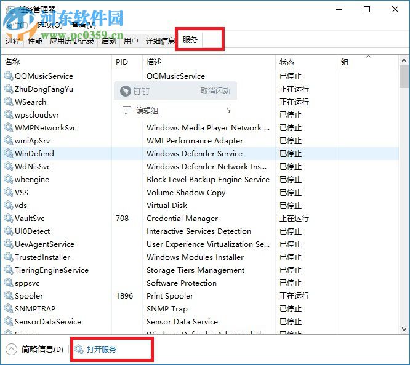
Task: Click the scrollbar up arrow
Action: click(x=404, y=61)
